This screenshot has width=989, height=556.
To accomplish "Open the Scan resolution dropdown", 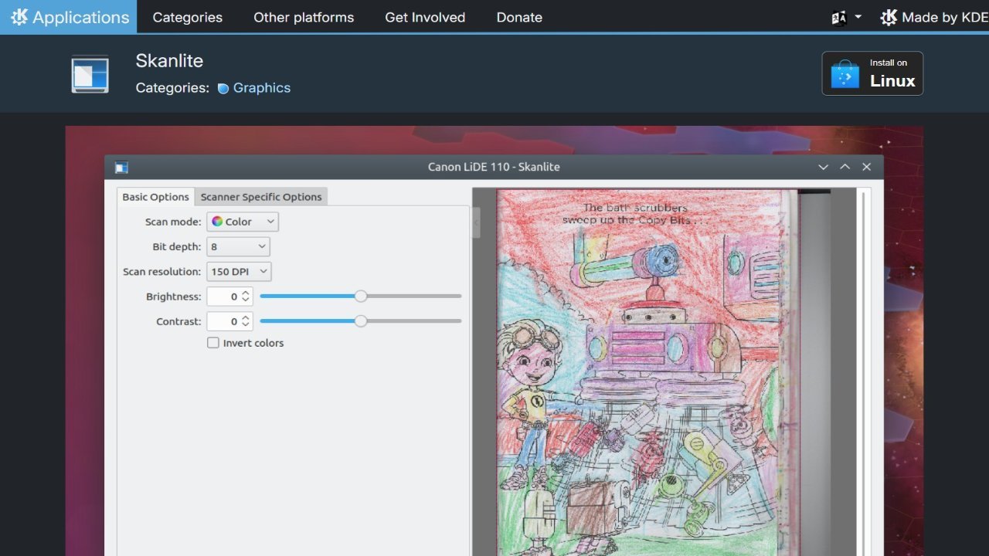I will coord(239,272).
